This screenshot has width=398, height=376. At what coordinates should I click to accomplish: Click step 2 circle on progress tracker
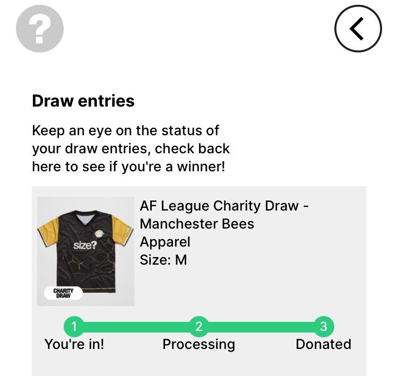[199, 327]
